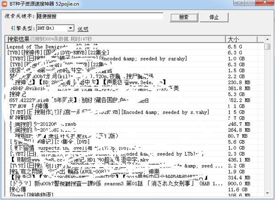Click the scrollbar up arrow
275x200 pixels.
(268, 39)
